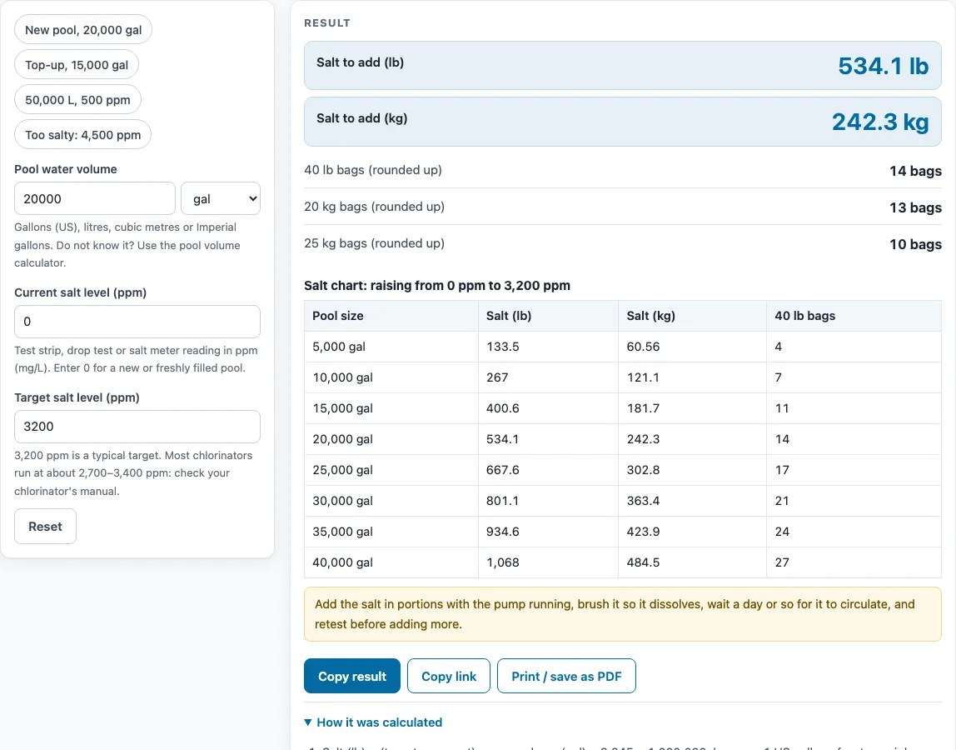The width and height of the screenshot is (956, 750).
Task: Click the 423.9 kg cell
Action: tap(692, 532)
